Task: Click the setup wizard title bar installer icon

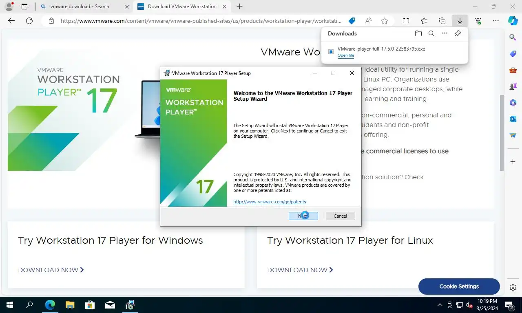Action: [167, 73]
